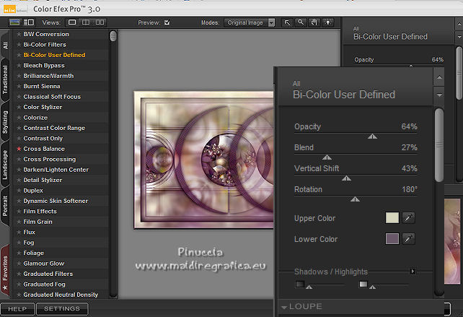Open the Landscape category tab
The image size is (463, 317).
pyautogui.click(x=5, y=165)
